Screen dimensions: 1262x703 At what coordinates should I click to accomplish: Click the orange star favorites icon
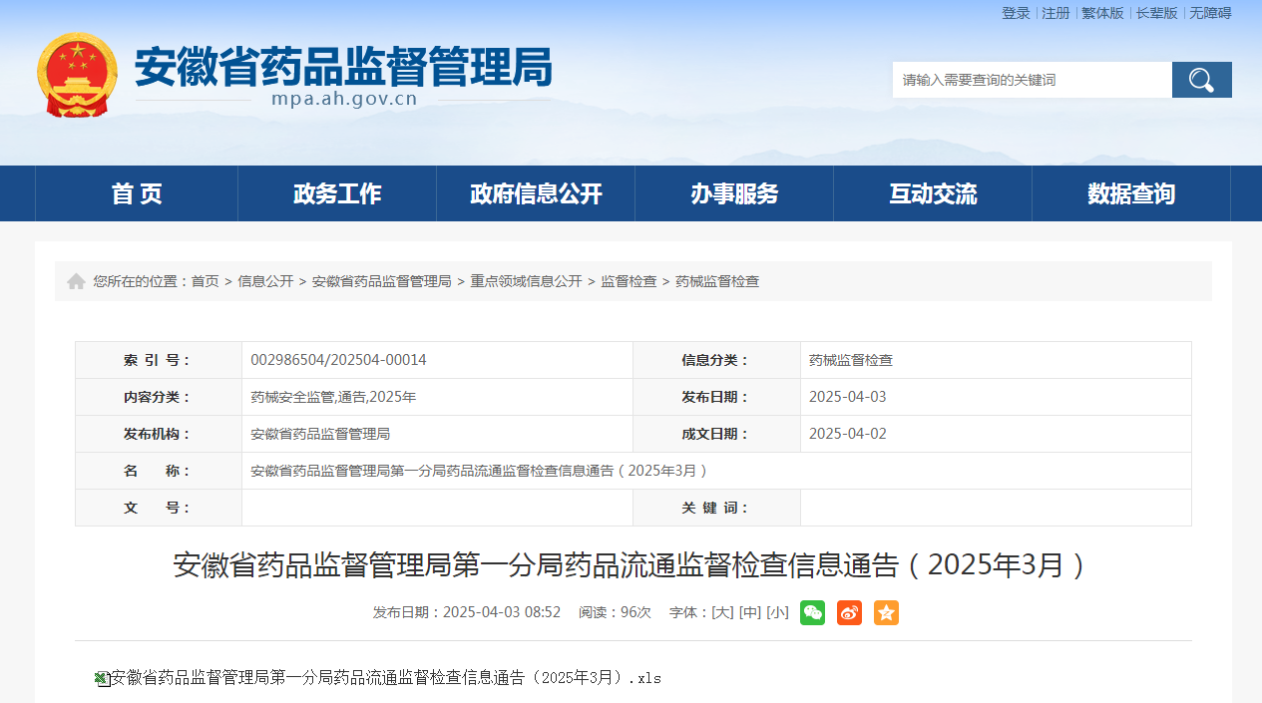pos(886,612)
